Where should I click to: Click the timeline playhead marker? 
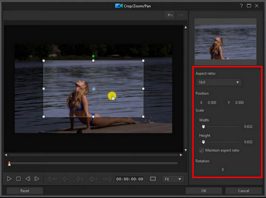(x=9, y=164)
